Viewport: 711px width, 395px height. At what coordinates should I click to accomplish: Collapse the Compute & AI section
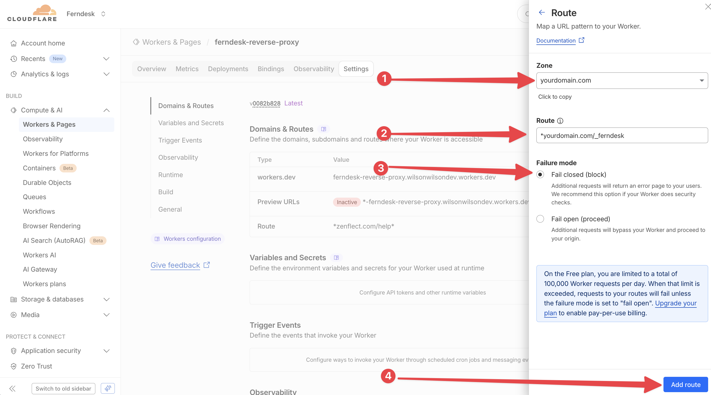(x=107, y=110)
